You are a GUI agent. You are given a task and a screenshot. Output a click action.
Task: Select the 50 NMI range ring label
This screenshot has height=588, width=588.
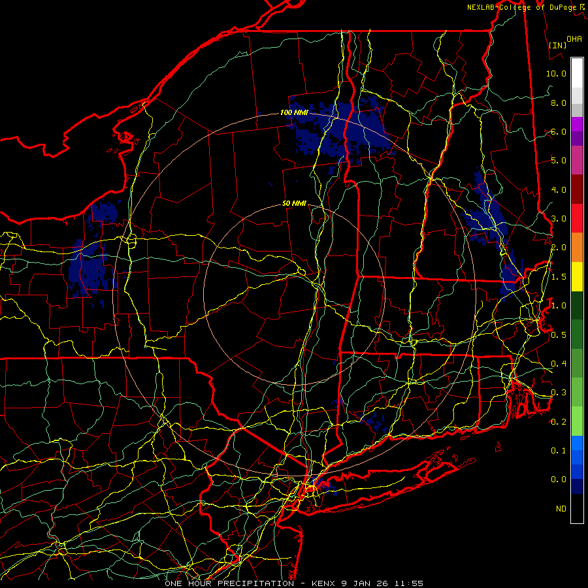tap(294, 203)
